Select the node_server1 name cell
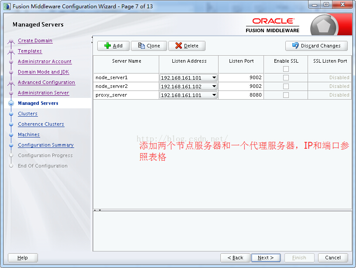This screenshot has height=268, width=356. pyautogui.click(x=126, y=77)
